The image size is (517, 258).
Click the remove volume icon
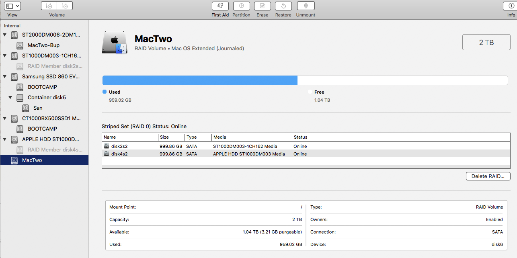(x=65, y=6)
